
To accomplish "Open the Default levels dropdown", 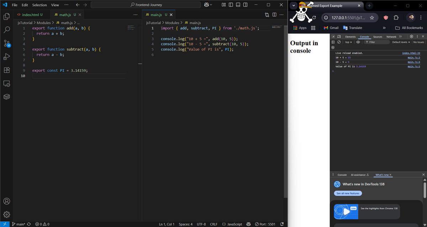I will (x=401, y=42).
